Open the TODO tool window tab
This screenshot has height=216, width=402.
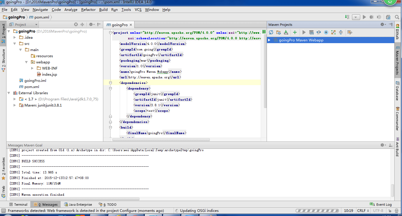pyautogui.click(x=107, y=204)
